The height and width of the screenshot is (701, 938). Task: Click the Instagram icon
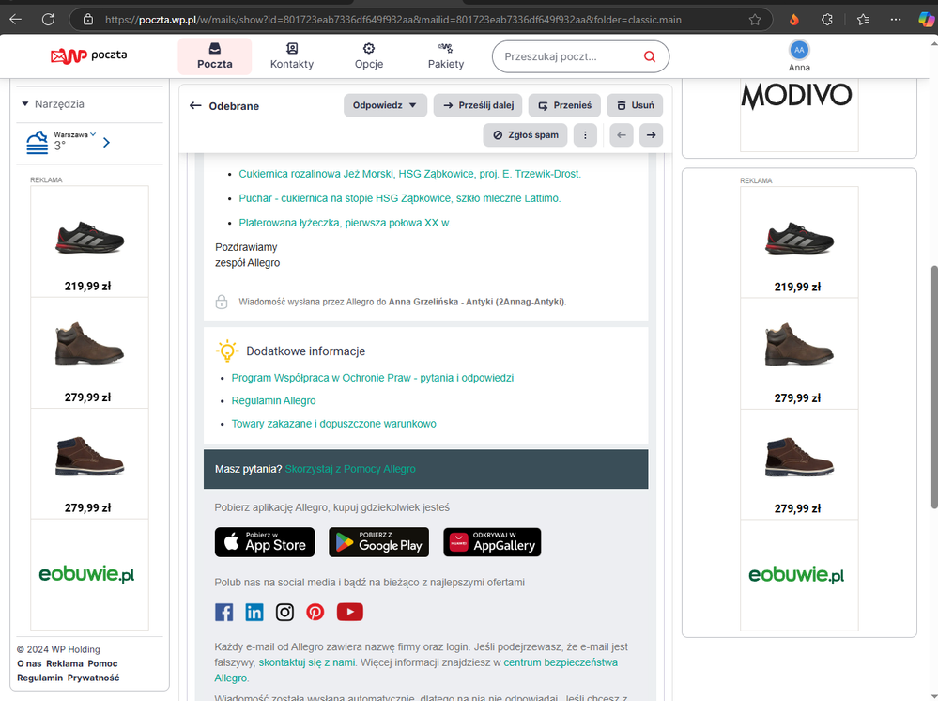284,613
